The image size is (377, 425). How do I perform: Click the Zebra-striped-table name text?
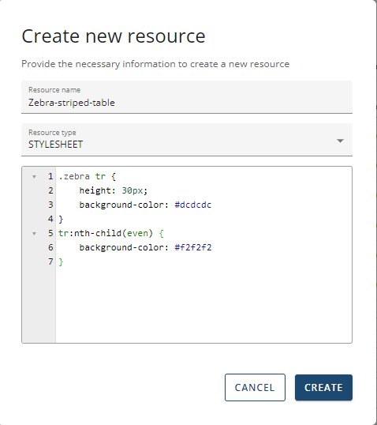tap(72, 103)
